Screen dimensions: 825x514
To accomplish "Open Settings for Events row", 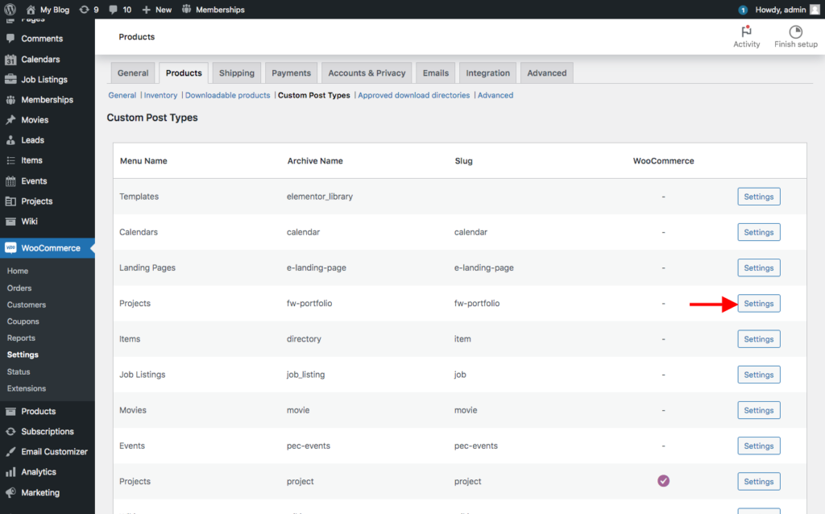I will [759, 446].
